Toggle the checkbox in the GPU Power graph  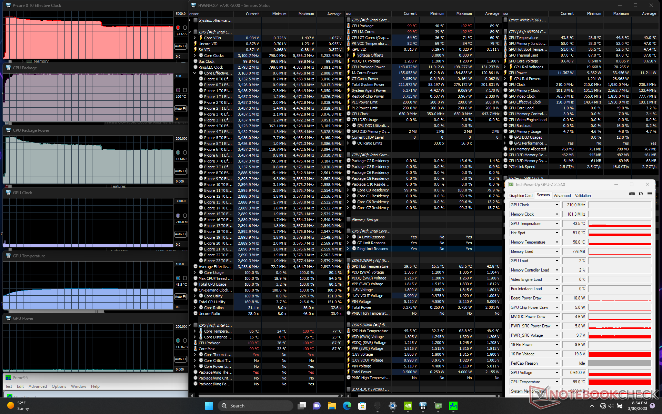(x=185, y=341)
